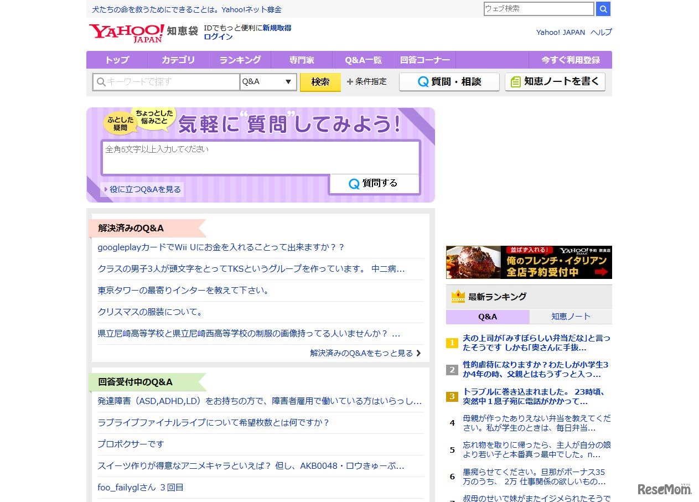This screenshot has height=502, width=699.
Task: Click inside the question text area
Action: tap(260, 158)
